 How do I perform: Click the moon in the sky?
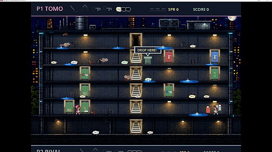click(x=232, y=18)
